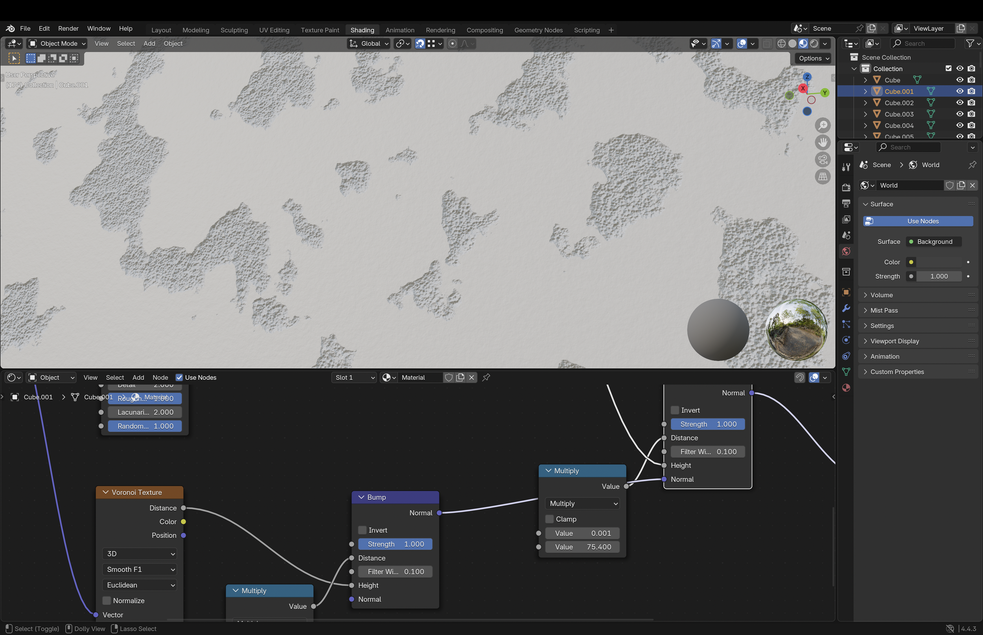This screenshot has width=983, height=635.
Task: Open Render properties tab icon
Action: point(846,187)
